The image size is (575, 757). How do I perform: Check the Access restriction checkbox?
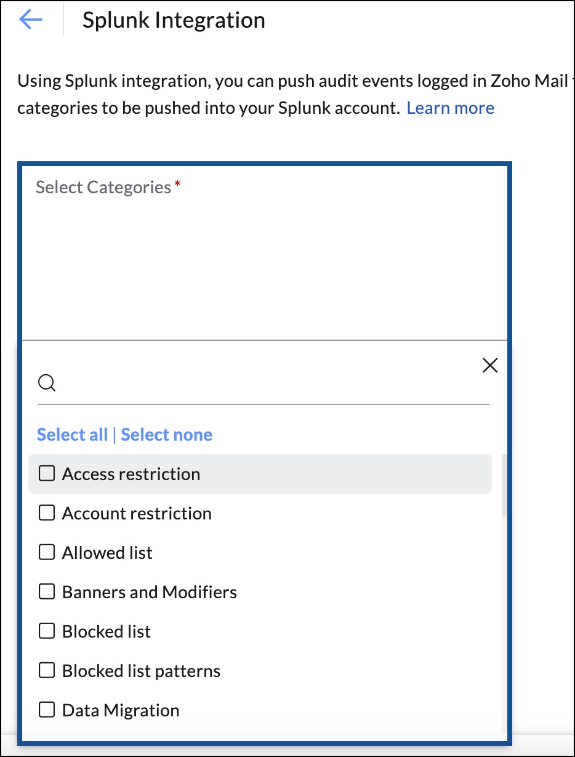point(46,473)
